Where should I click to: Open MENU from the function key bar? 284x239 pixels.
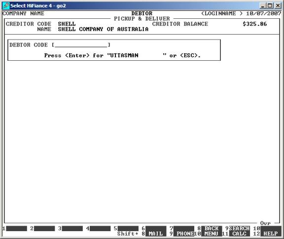tap(212, 234)
